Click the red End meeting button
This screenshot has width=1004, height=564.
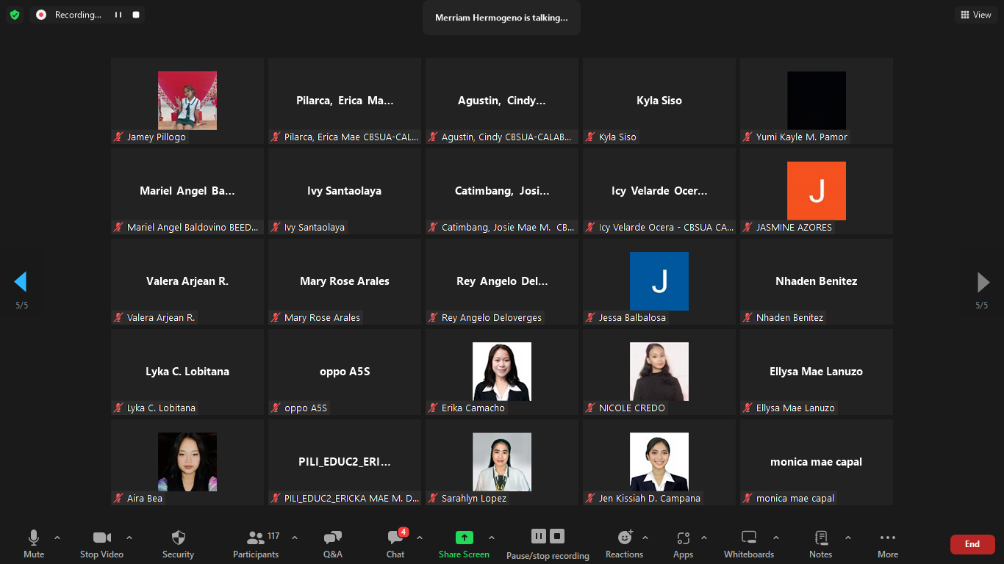pos(972,544)
